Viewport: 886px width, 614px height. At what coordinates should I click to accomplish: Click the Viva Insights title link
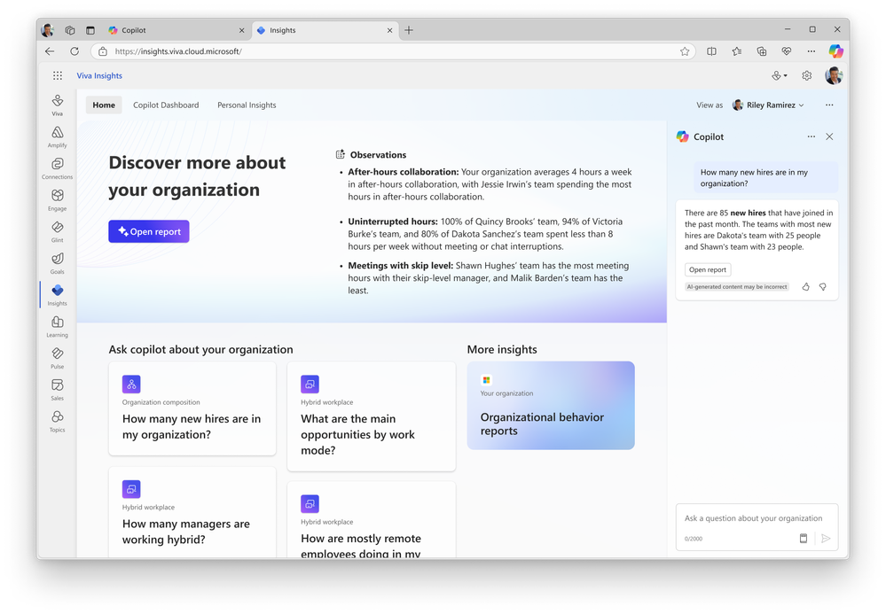tap(99, 75)
